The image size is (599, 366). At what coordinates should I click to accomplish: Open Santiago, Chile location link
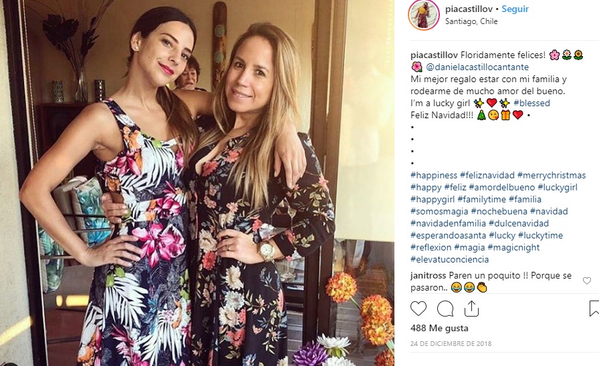pos(471,21)
